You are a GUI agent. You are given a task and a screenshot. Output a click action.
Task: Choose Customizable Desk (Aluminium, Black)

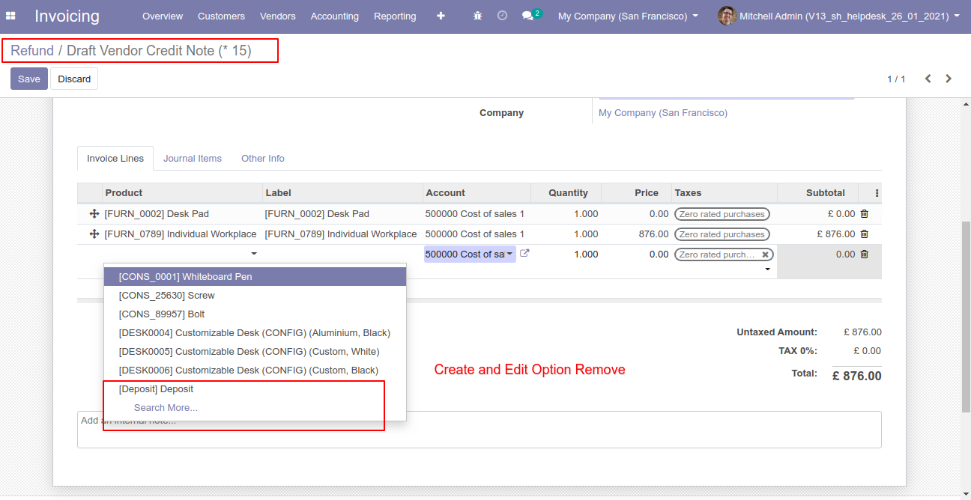[255, 333]
